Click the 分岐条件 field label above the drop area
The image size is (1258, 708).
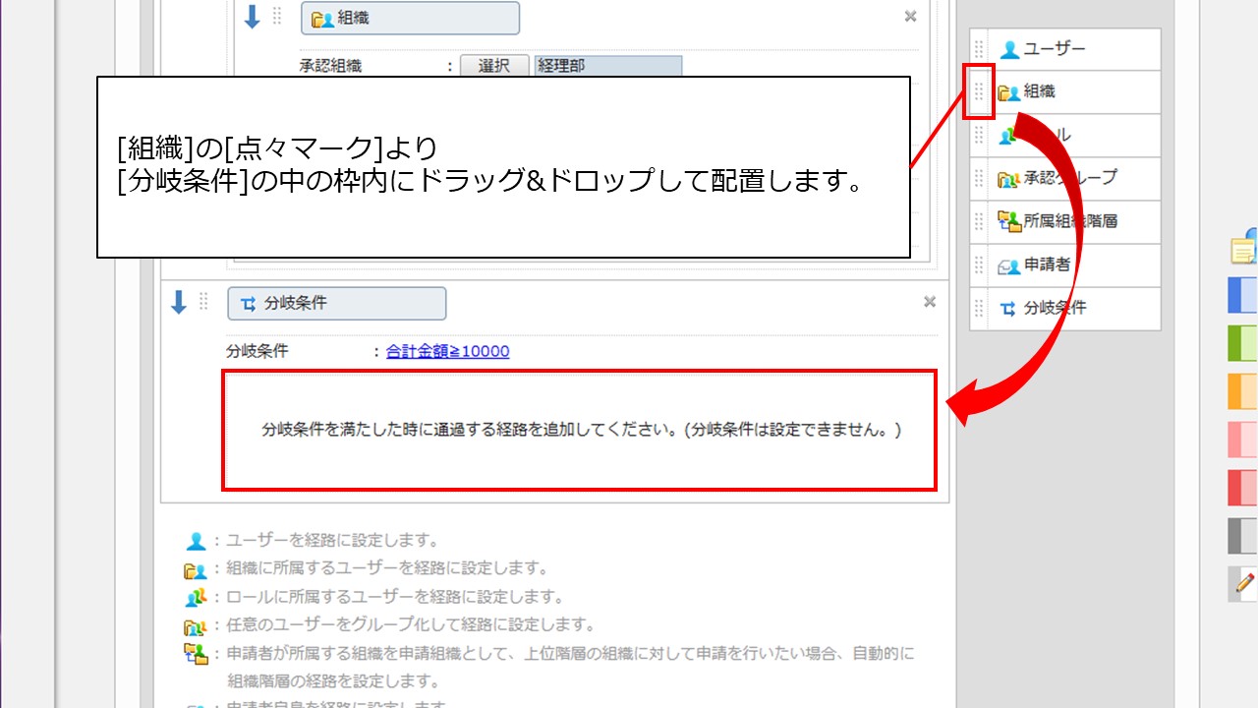pos(257,351)
